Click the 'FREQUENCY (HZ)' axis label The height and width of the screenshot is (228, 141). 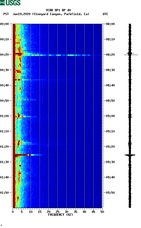[61, 215]
